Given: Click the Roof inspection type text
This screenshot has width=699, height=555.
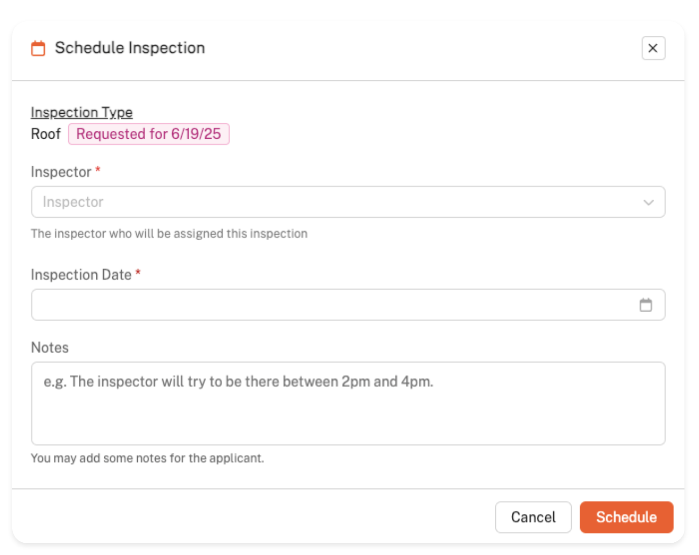Looking at the screenshot, I should 46,134.
